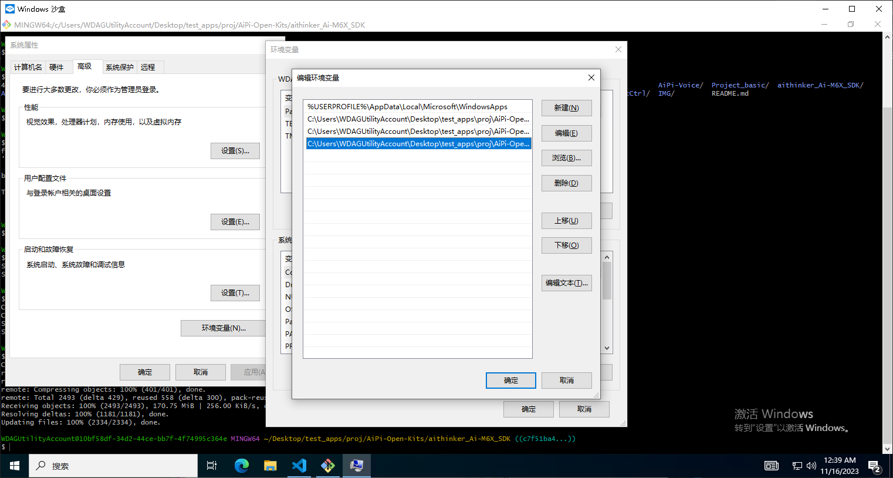The image size is (893, 478).
Task: Open Task View from the taskbar
Action: (x=212, y=466)
